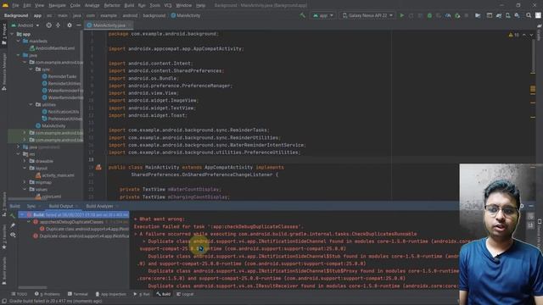Open Search Everywhere magnifier icon
This screenshot has height=305, width=543.
529,15
